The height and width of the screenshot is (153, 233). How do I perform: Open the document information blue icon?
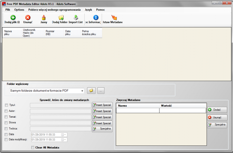(96, 17)
